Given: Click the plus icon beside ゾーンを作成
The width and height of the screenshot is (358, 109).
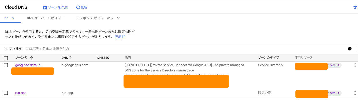Looking at the screenshot, I should point(45,8).
